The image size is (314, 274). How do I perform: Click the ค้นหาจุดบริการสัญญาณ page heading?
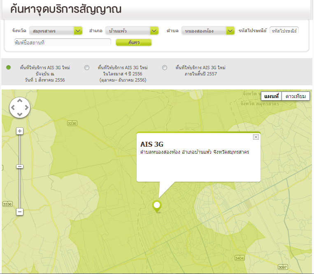[x=66, y=9]
